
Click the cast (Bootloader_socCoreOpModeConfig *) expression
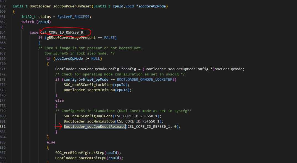point(179,69)
